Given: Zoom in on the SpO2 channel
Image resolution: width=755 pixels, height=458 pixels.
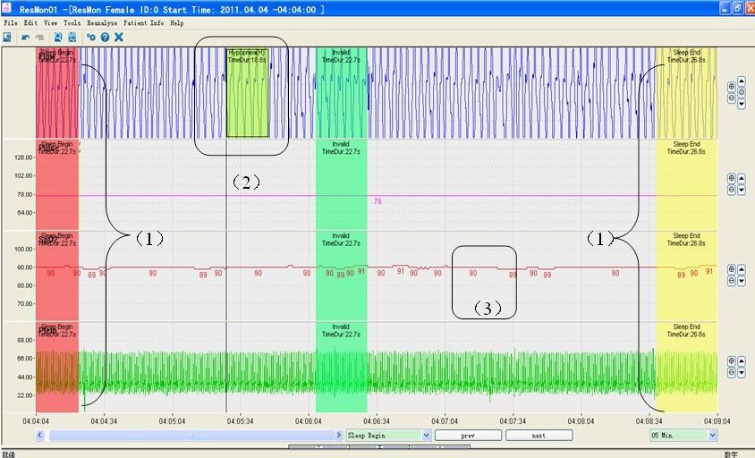Looking at the screenshot, I should [x=731, y=269].
